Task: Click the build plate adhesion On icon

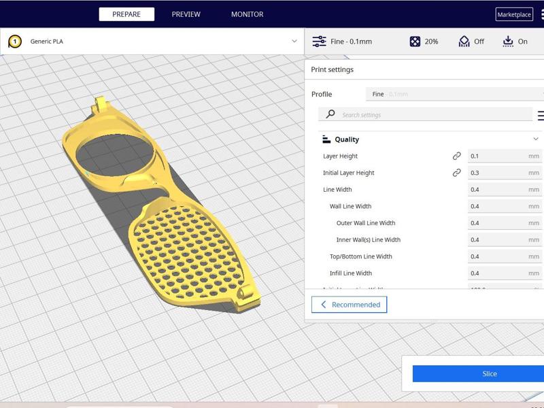Action: [x=508, y=41]
